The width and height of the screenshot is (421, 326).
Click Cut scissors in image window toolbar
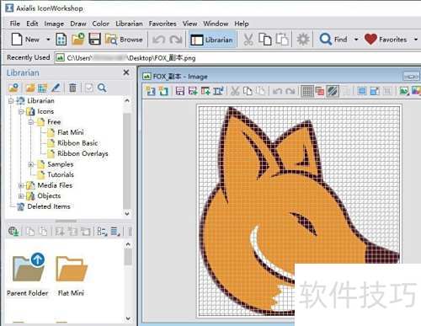coord(235,91)
